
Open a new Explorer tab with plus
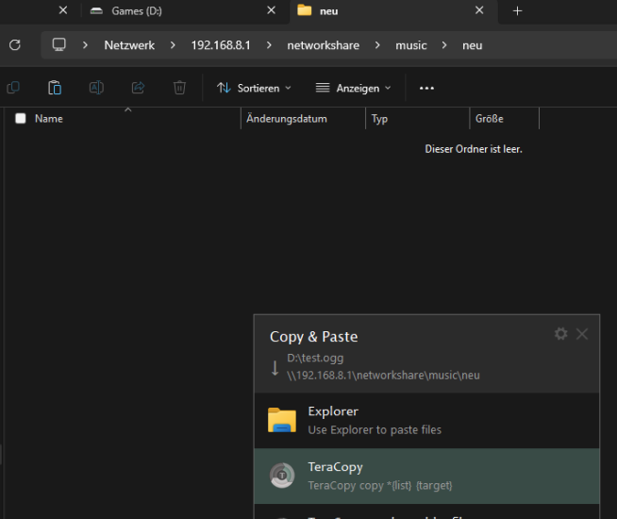tap(517, 11)
